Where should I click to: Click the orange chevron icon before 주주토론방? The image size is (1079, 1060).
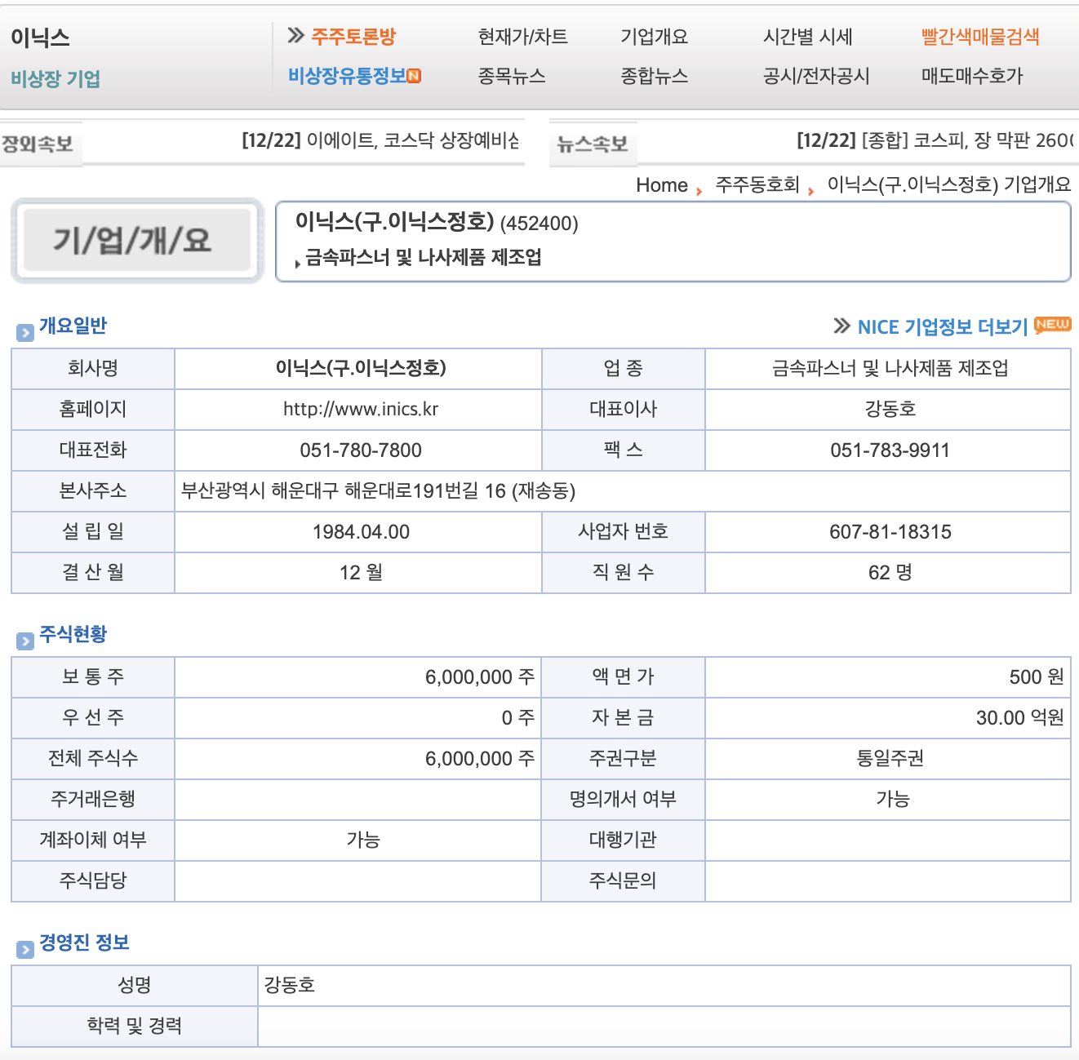click(295, 34)
